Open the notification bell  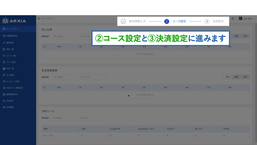233,18
